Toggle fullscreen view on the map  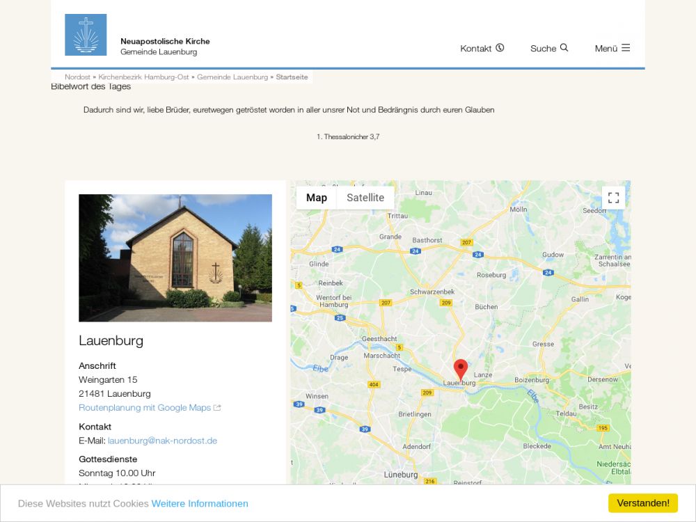coord(613,198)
